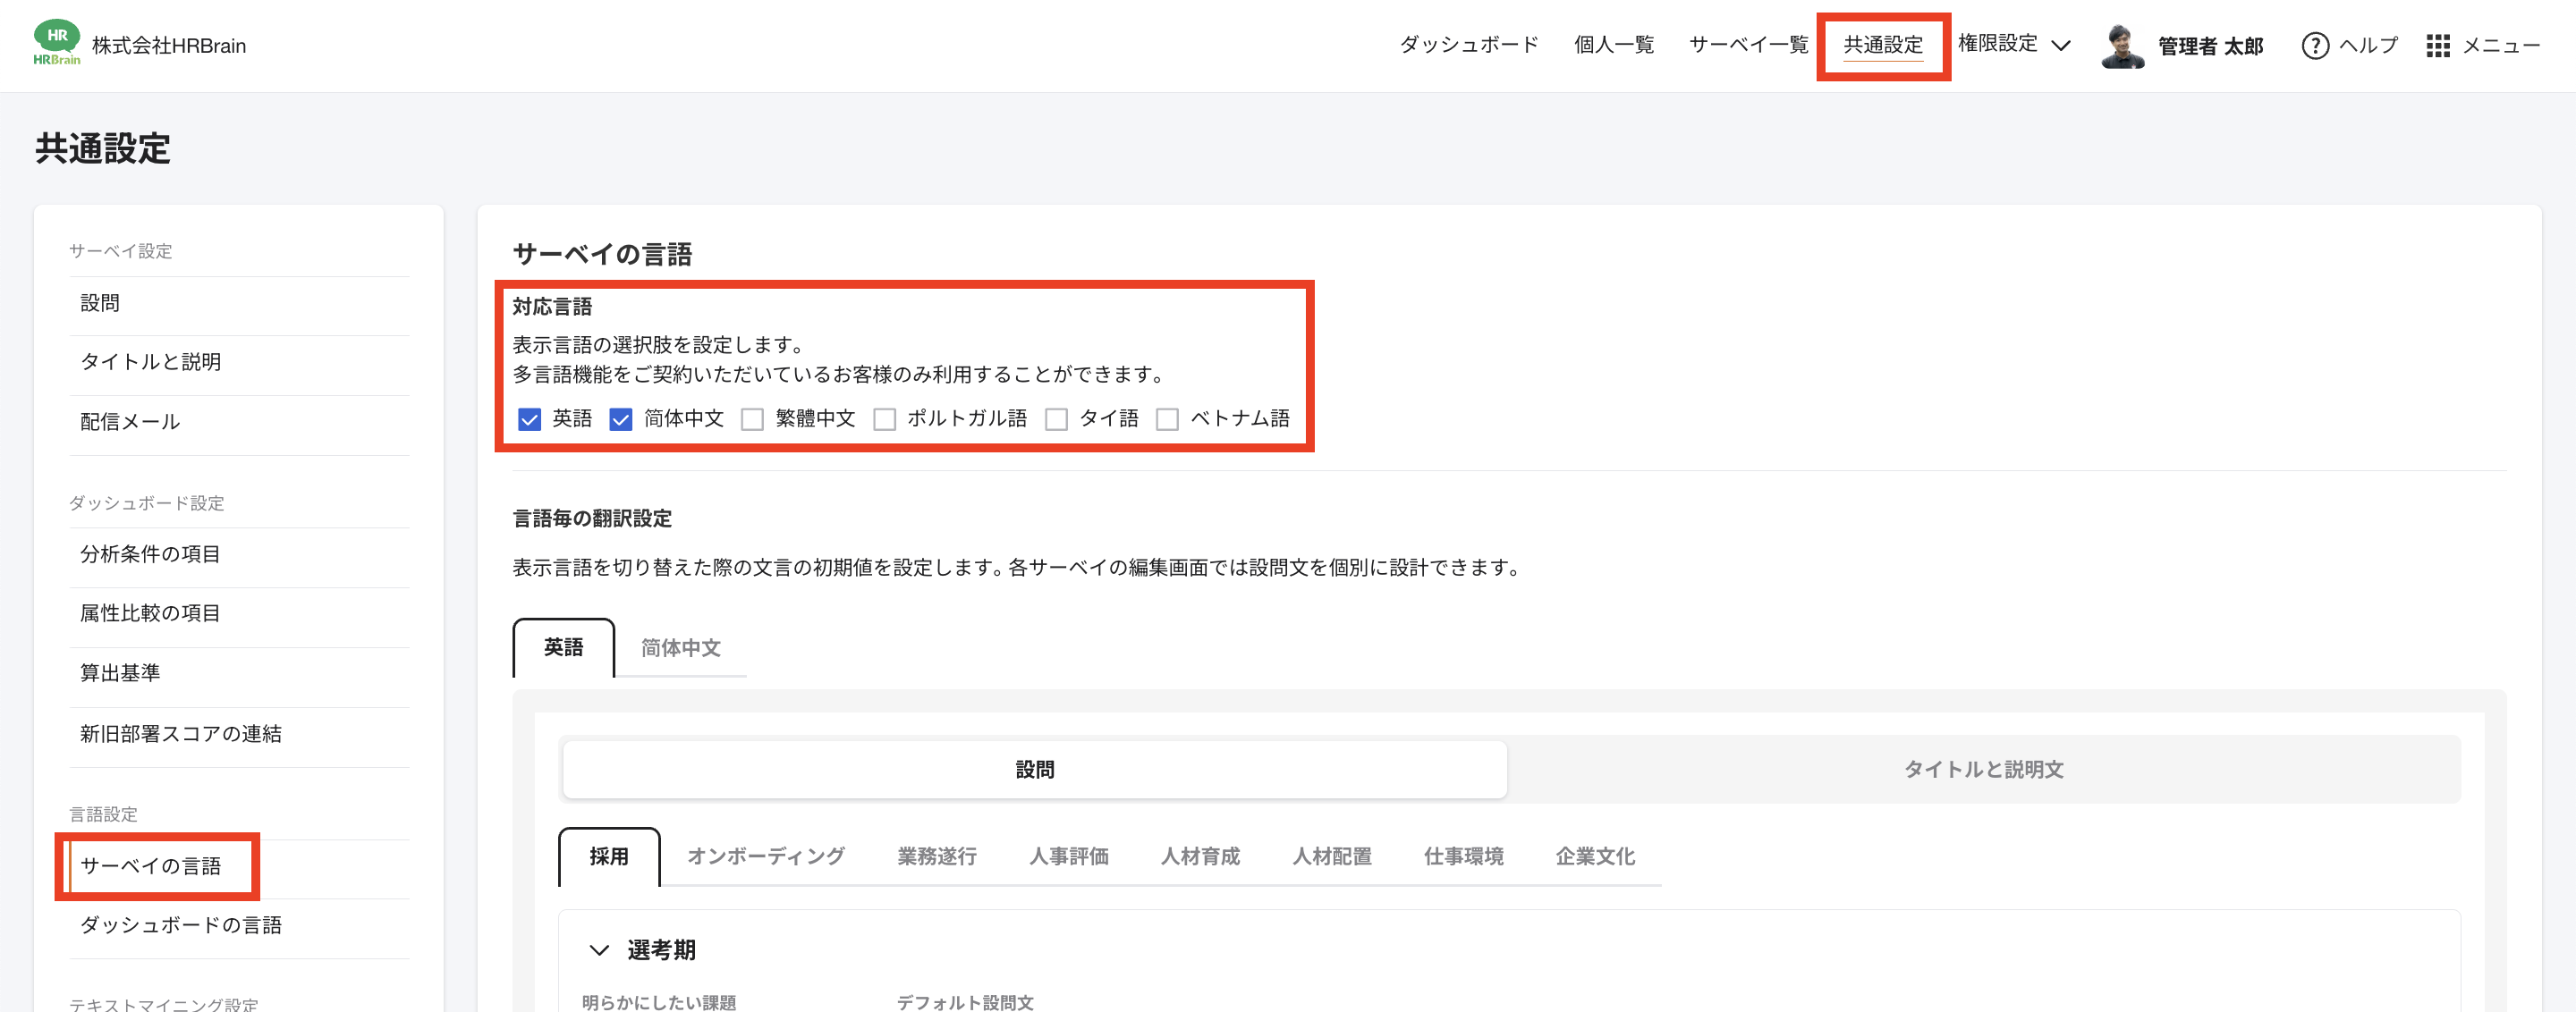Go to ダッシュボード in the top navigation

tap(1469, 45)
